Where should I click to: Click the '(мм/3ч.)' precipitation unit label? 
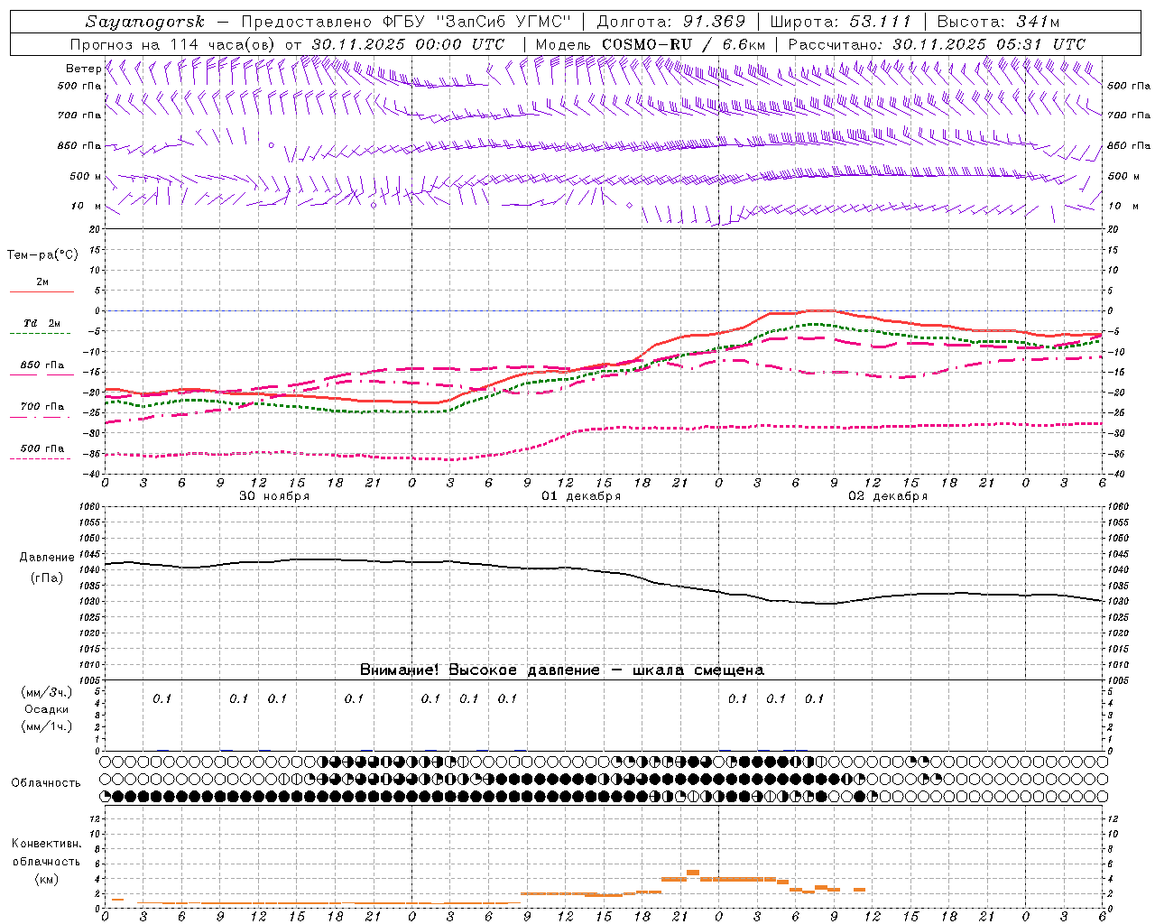tap(47, 692)
